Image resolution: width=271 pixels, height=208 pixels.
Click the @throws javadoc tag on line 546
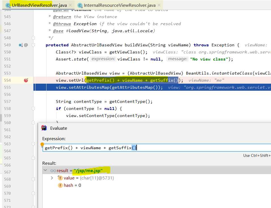62,24
